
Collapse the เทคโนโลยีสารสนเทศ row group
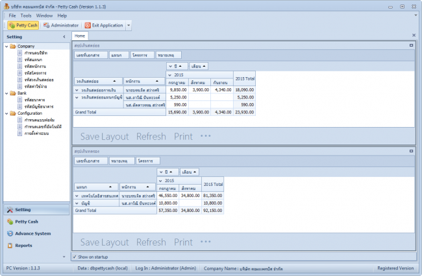point(77,196)
